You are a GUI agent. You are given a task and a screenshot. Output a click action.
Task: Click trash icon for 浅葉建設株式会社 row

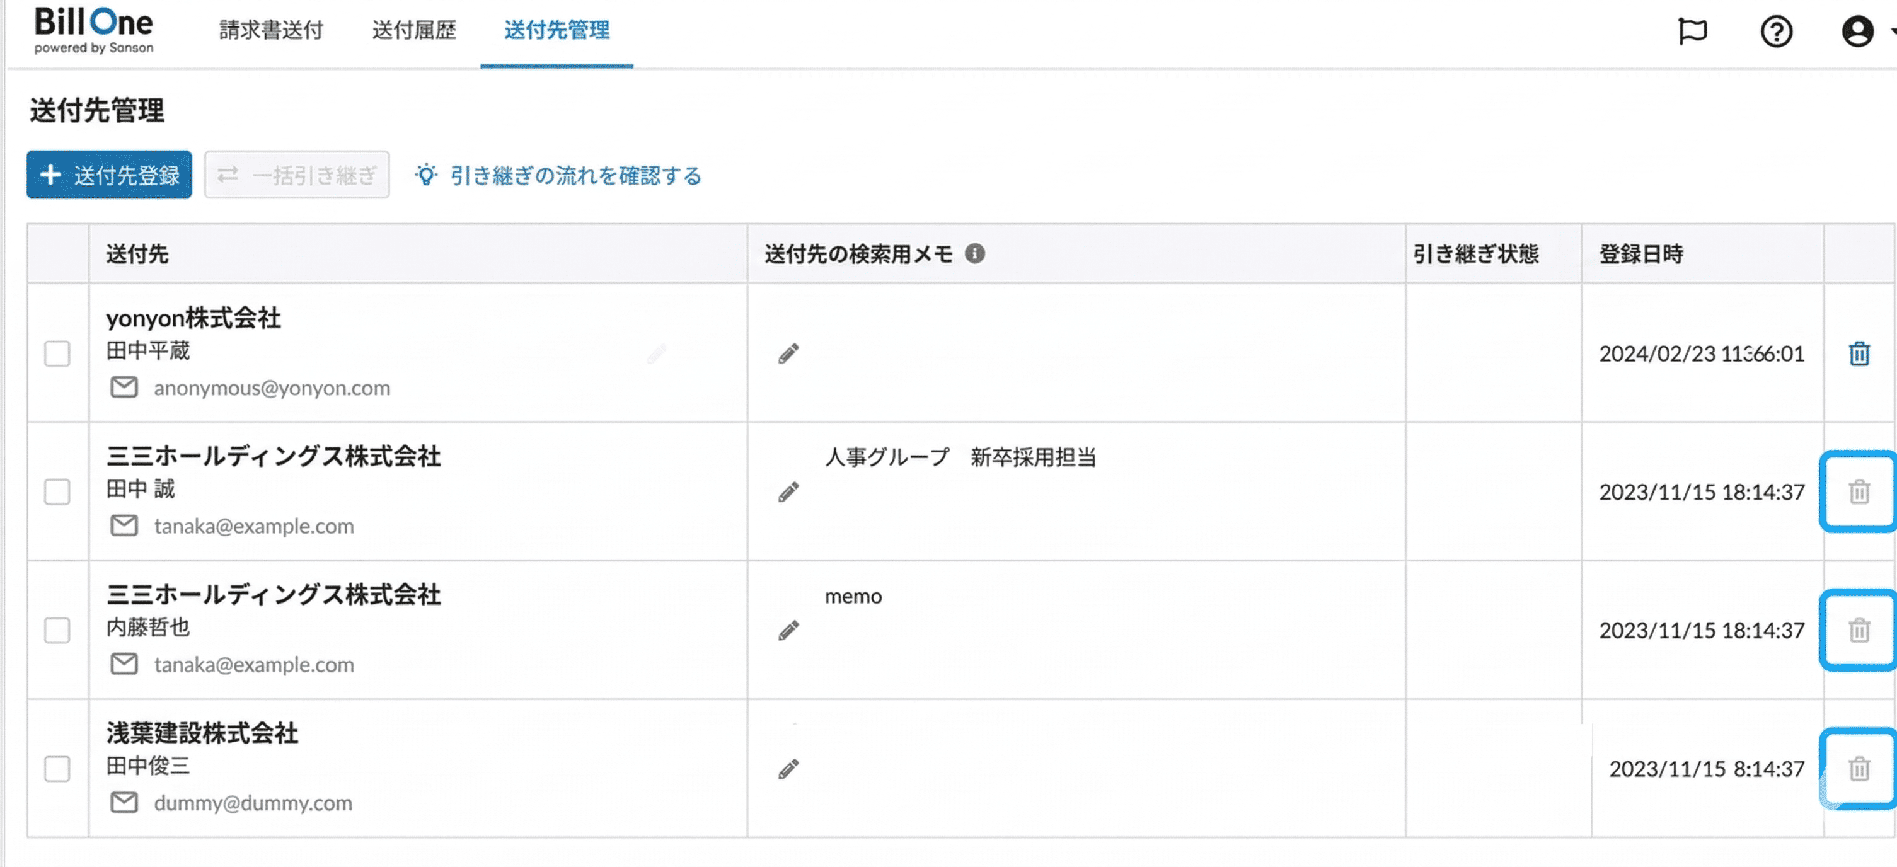pos(1859,768)
